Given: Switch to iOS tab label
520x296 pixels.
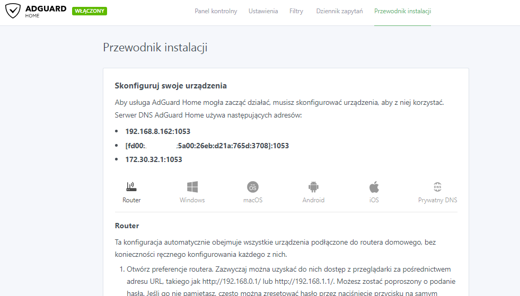Looking at the screenshot, I should click(374, 200).
